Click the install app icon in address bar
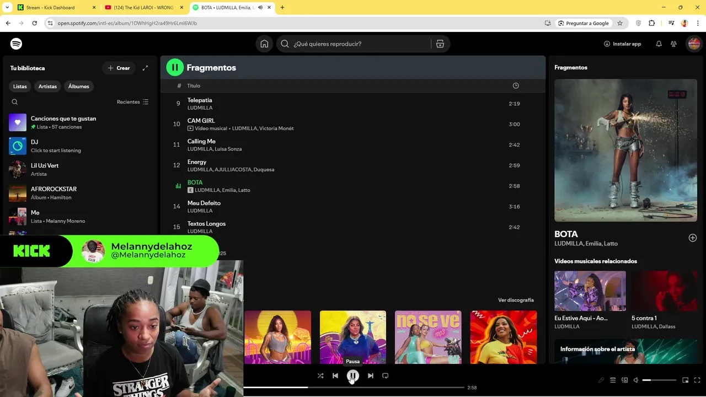 [x=548, y=23]
